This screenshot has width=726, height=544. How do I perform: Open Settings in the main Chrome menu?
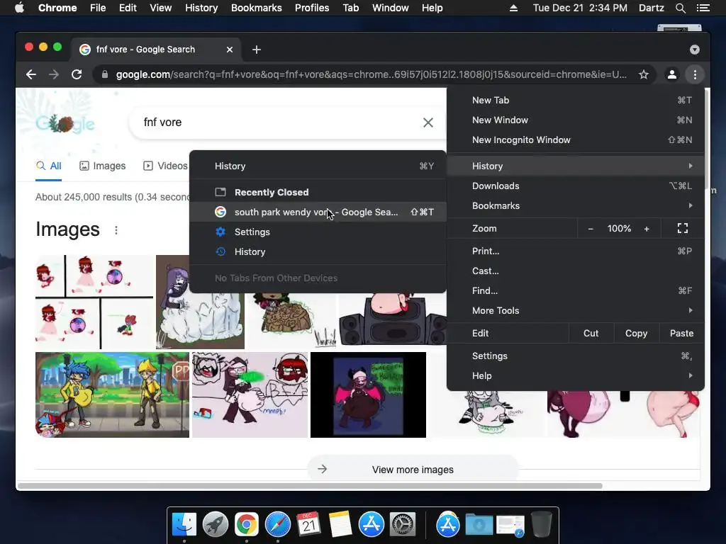(576, 356)
